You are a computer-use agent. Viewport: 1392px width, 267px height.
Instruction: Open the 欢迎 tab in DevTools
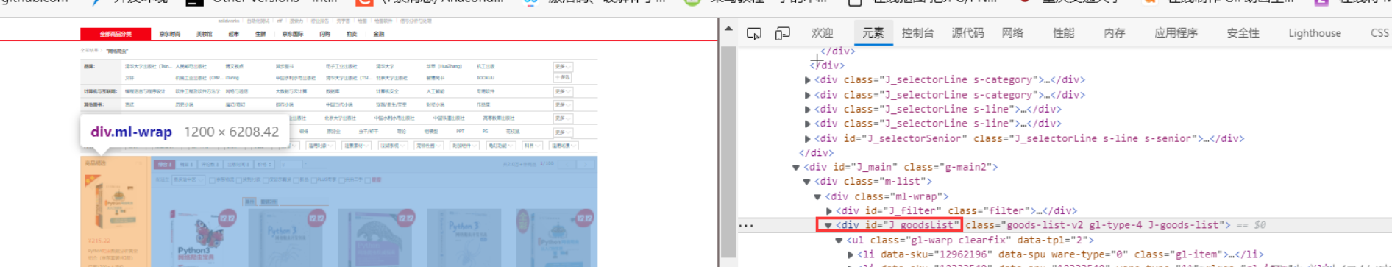[822, 33]
